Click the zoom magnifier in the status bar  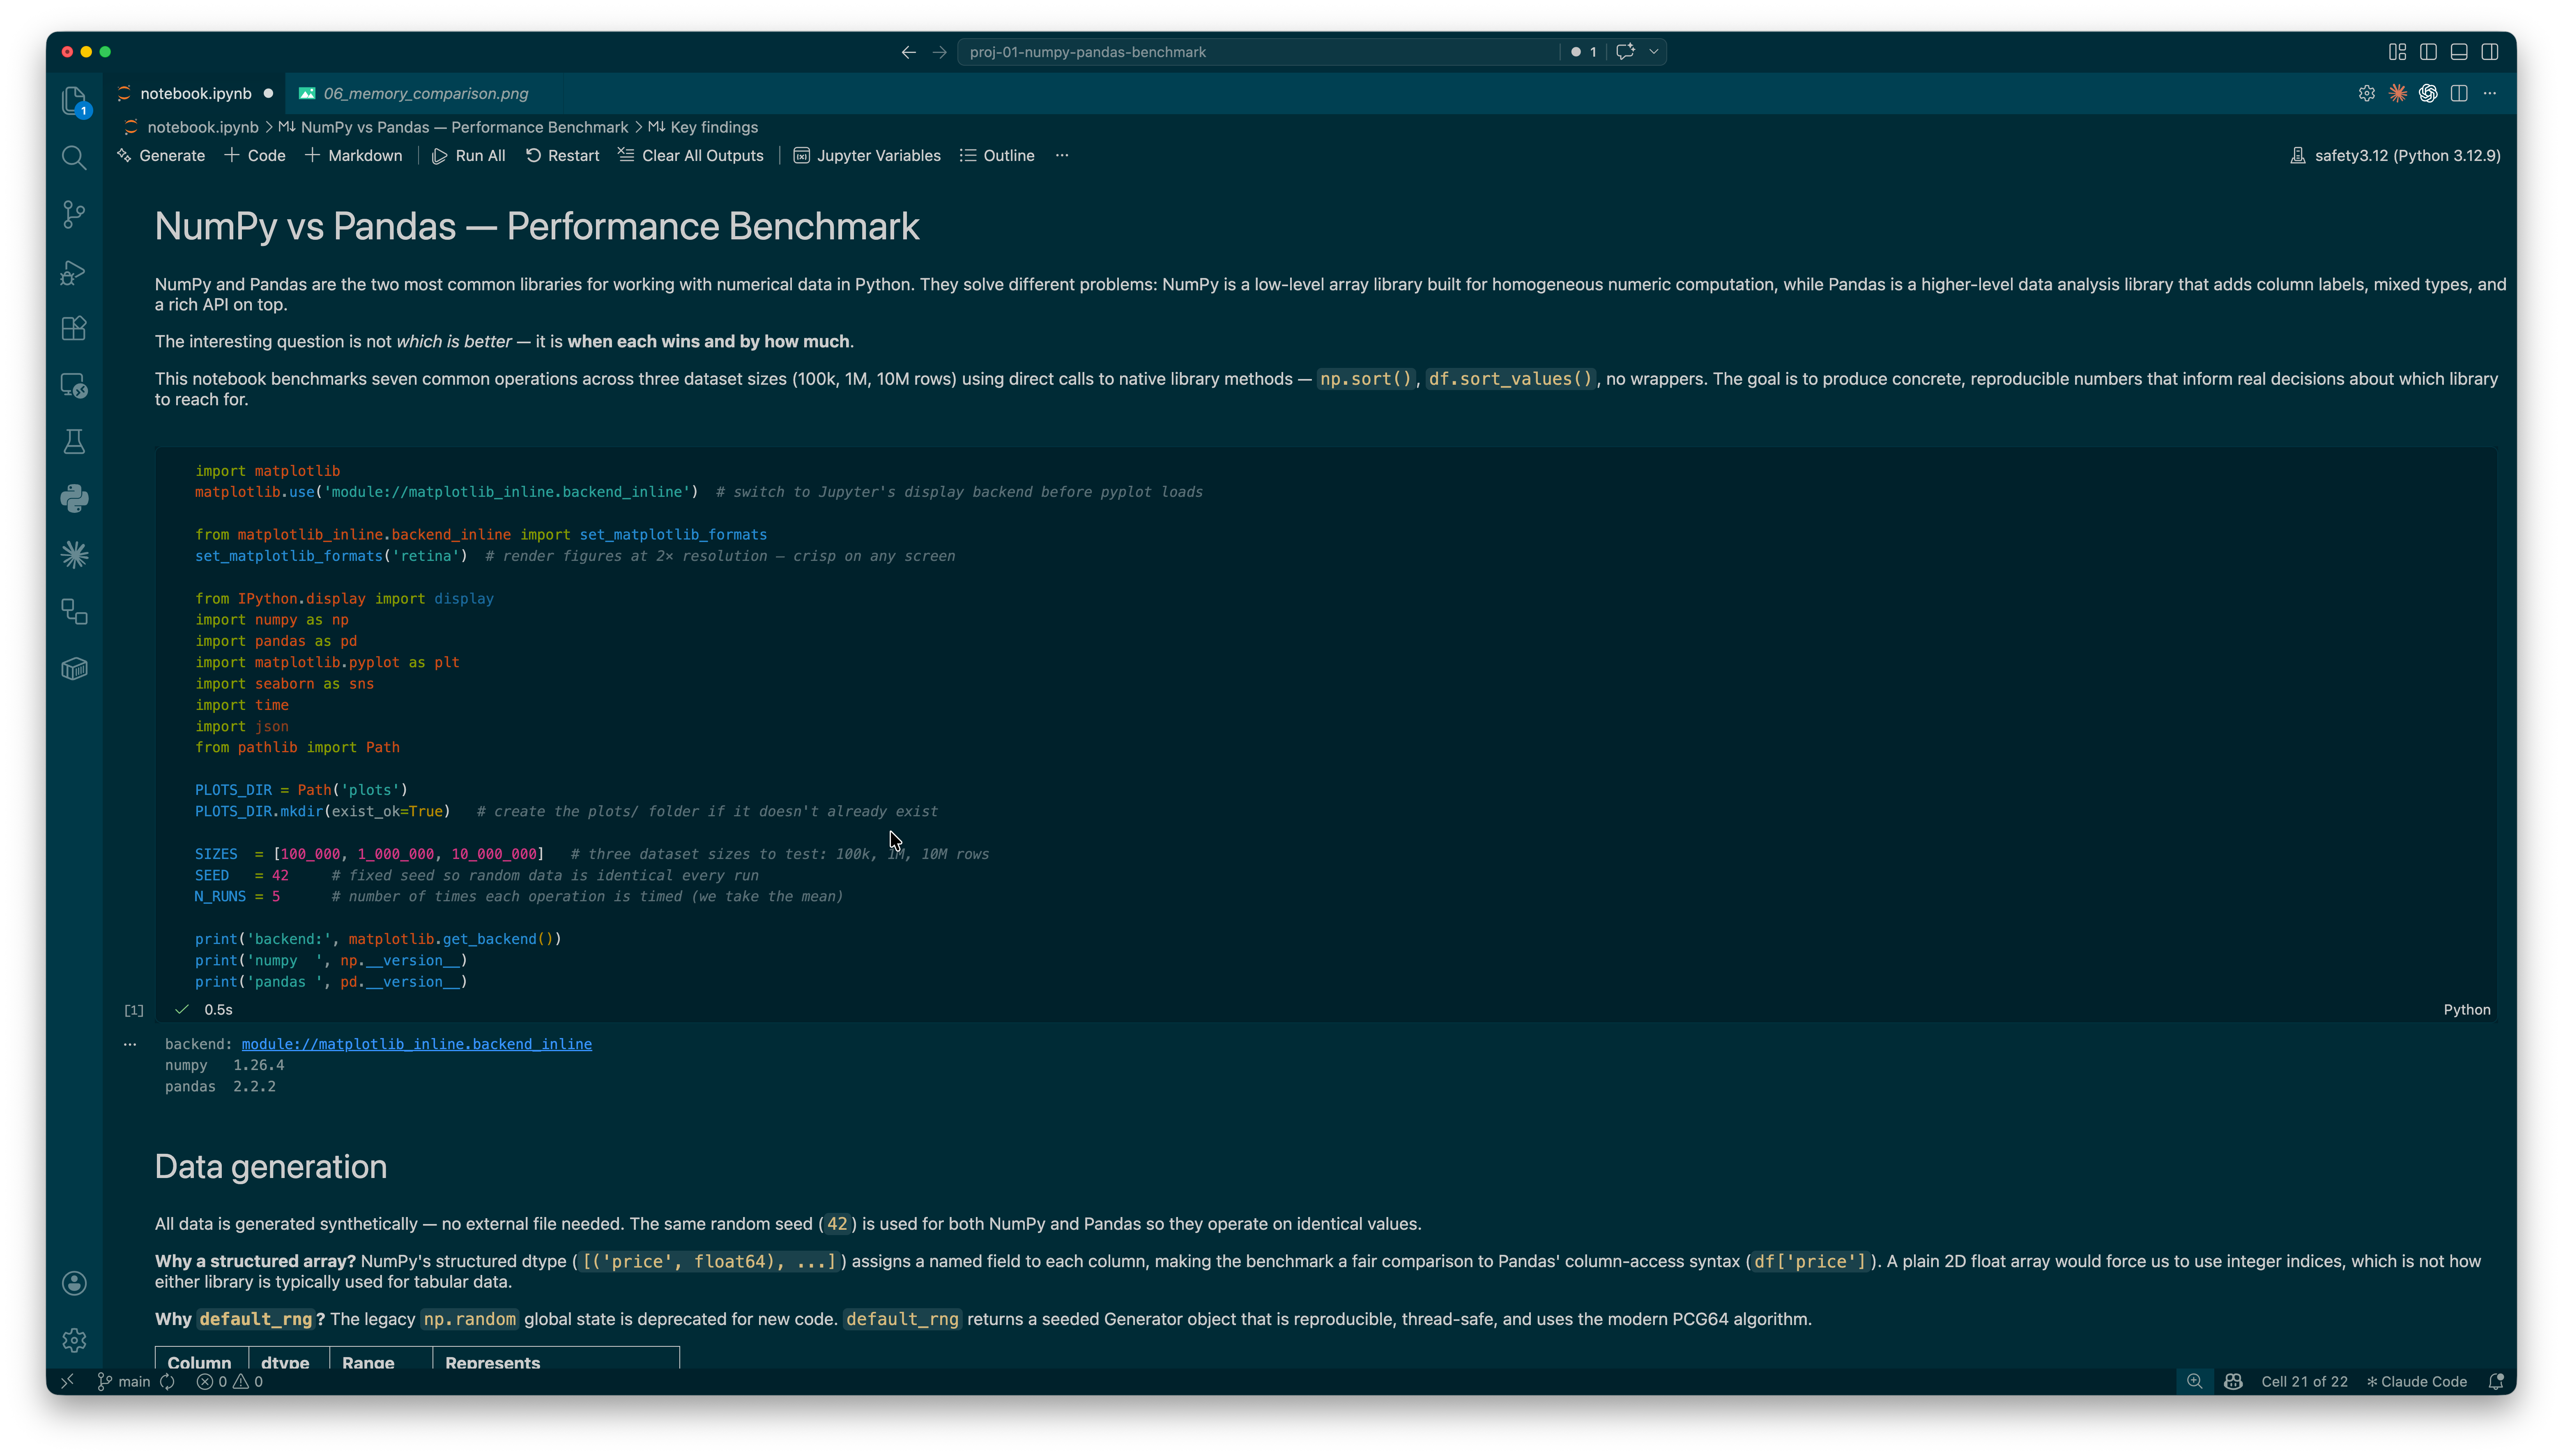pyautogui.click(x=2194, y=1381)
